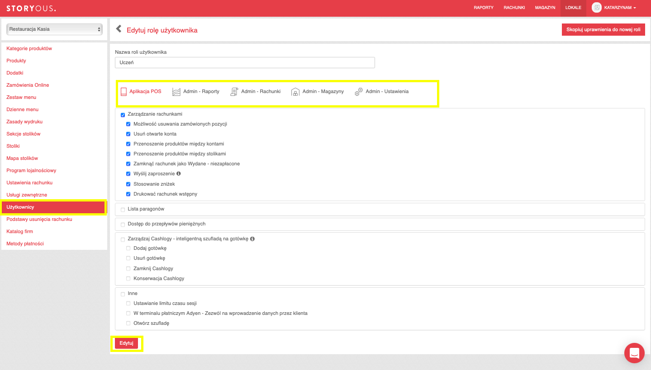The width and height of the screenshot is (651, 370).
Task: Check Otwórz szufladę checkbox
Action: [128, 323]
